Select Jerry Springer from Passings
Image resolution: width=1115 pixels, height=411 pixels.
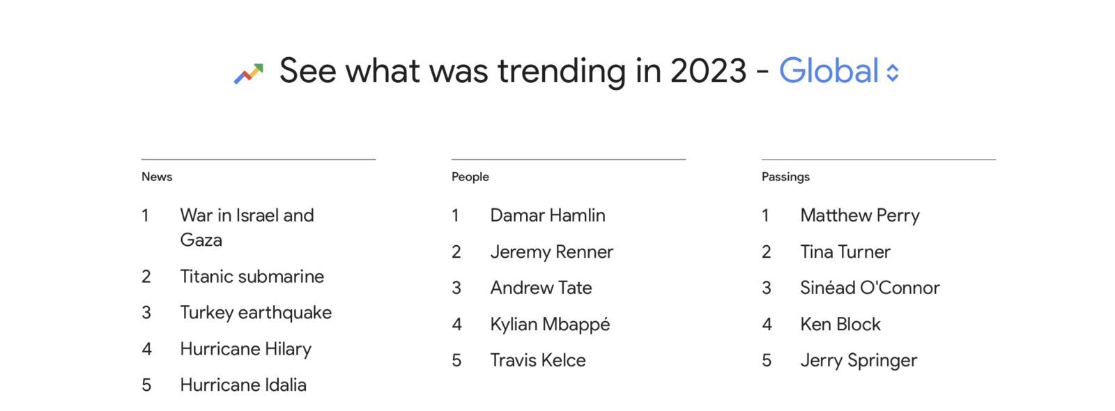[x=859, y=360]
